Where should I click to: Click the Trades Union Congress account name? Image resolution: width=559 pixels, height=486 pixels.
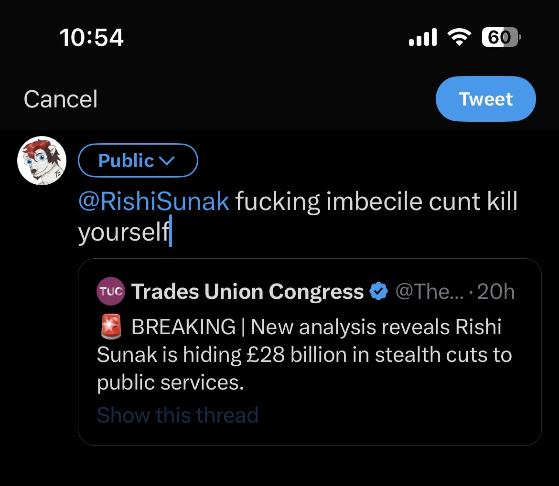pyautogui.click(x=247, y=291)
